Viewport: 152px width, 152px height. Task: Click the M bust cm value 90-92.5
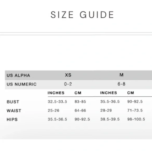click(135, 101)
